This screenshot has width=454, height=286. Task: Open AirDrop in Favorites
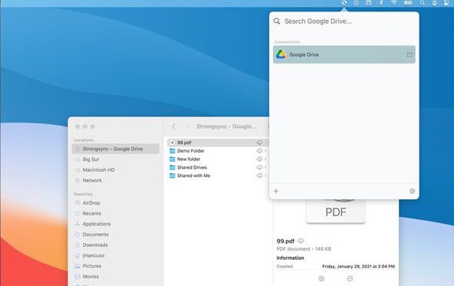(x=91, y=203)
